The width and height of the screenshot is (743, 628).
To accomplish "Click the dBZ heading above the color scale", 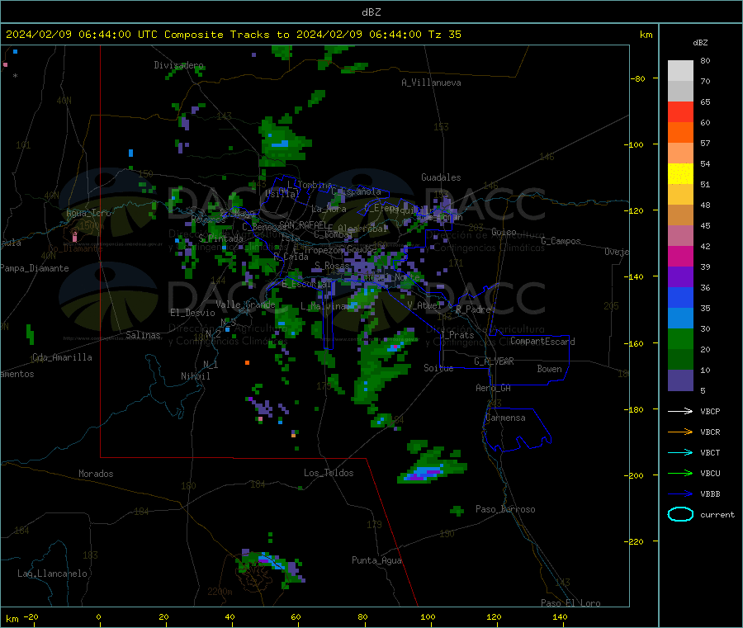I will point(700,43).
